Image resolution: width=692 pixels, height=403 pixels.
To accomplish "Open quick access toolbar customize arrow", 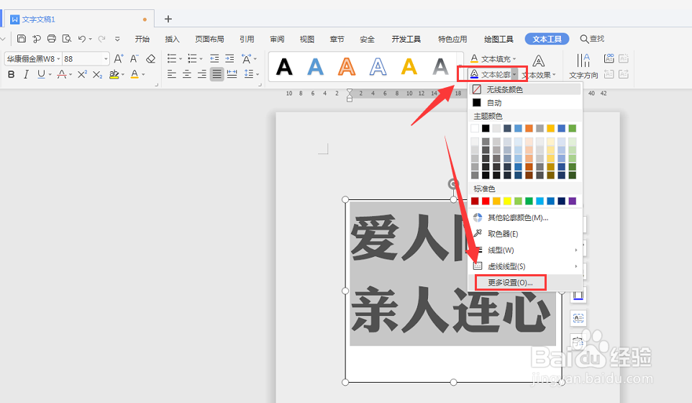I will click(x=117, y=39).
